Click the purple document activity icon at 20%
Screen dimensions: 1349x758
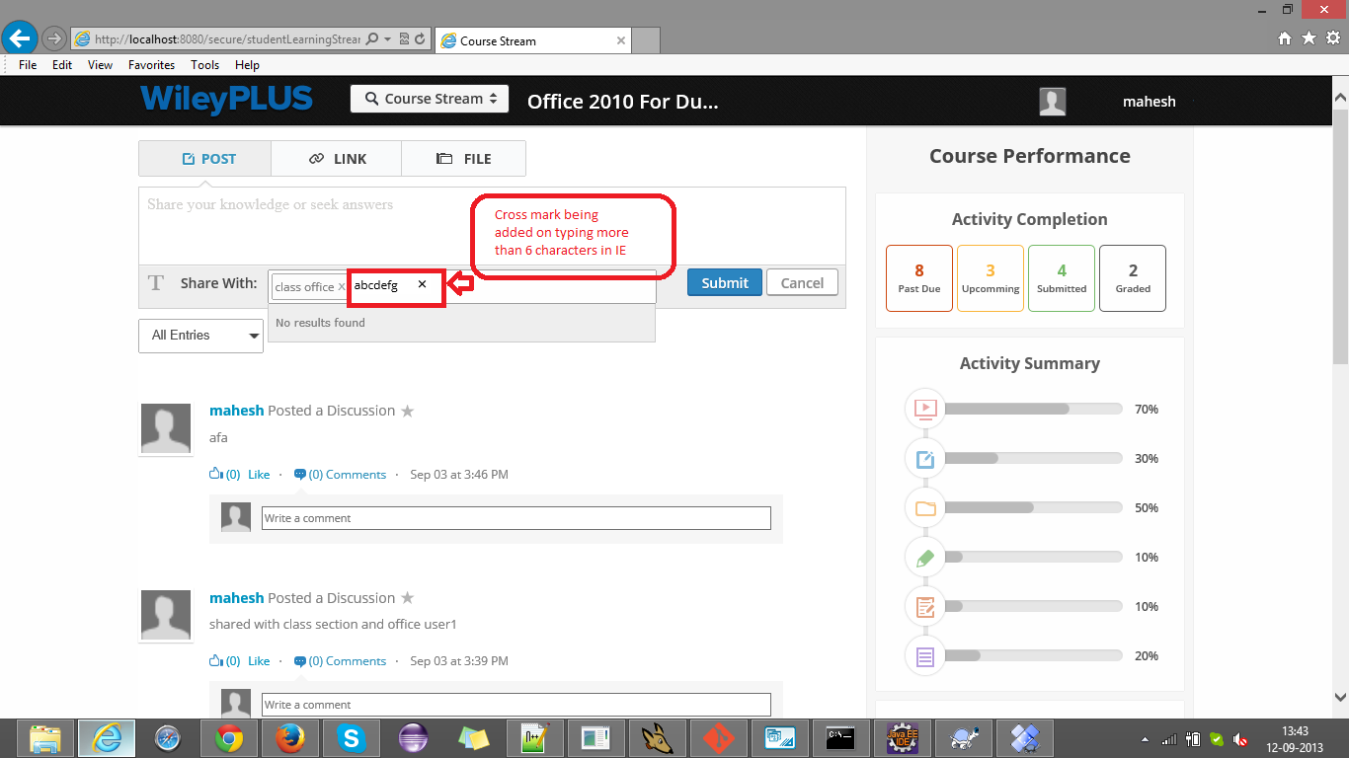pyautogui.click(x=925, y=655)
